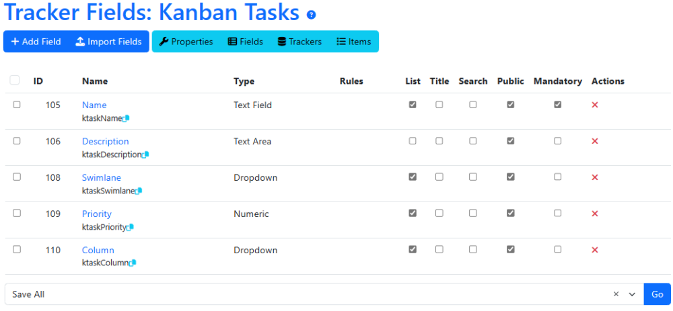Copy the ktaskName permanent name icon
This screenshot has width=673, height=311.
(x=126, y=119)
